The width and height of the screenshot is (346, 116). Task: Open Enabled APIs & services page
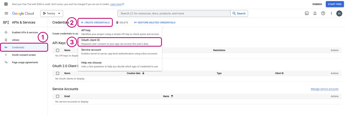pyautogui.click(x=25, y=32)
